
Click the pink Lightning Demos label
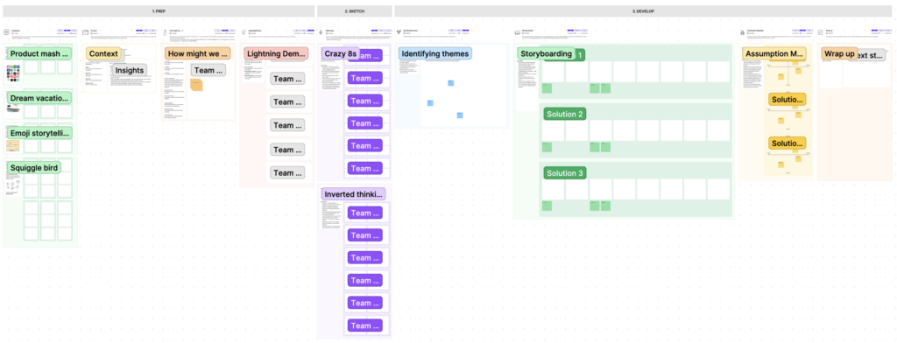(x=276, y=53)
